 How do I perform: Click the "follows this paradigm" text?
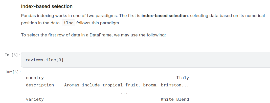[98, 23]
